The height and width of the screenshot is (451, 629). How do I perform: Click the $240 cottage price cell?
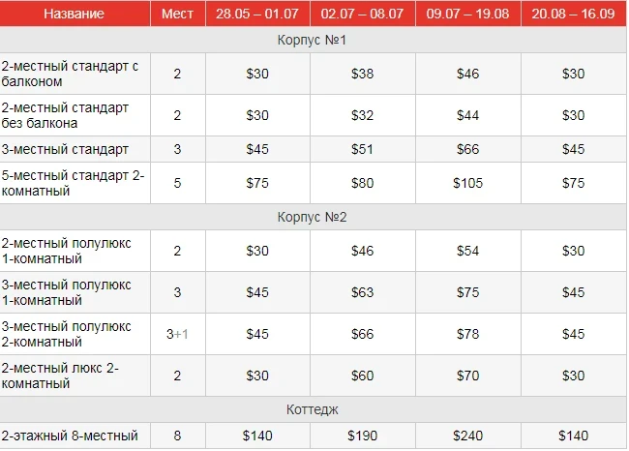[x=467, y=436]
